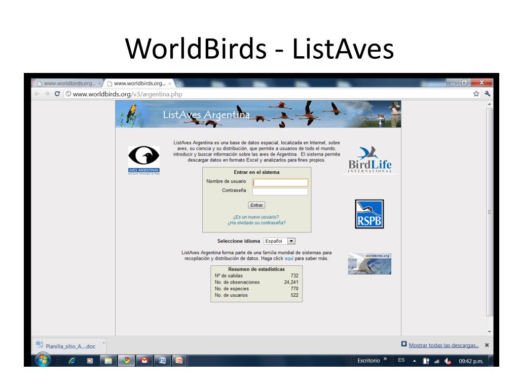The image size is (519, 389).
Task: Switch to the Chrome taskbar button
Action: (x=126, y=361)
